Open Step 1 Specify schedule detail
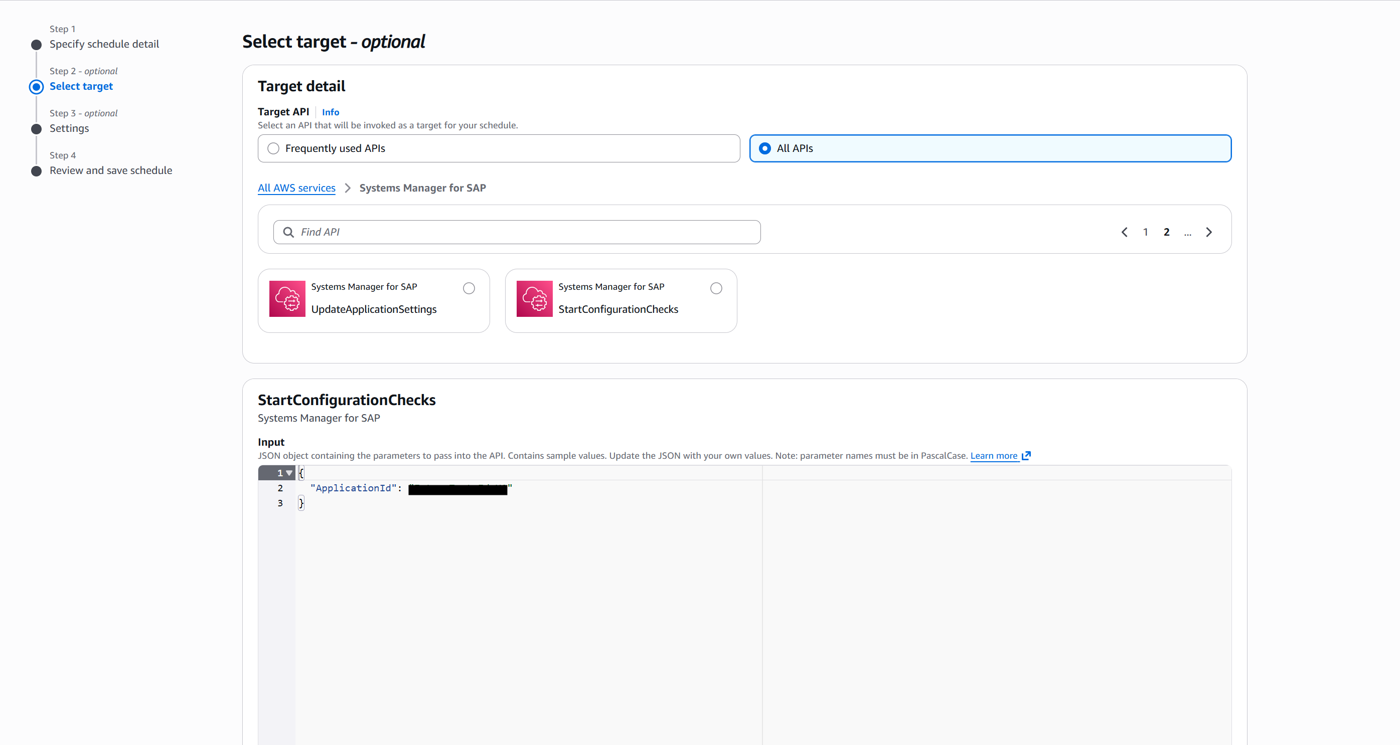 [104, 44]
